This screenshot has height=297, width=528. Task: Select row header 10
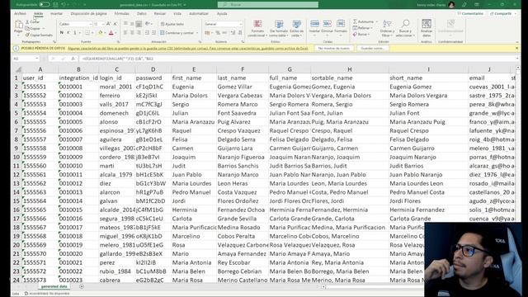pyautogui.click(x=16, y=157)
